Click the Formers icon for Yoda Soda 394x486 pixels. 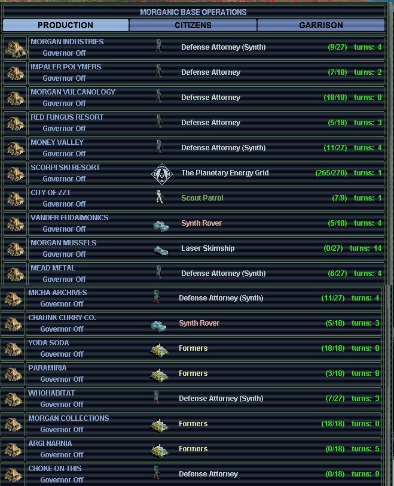pyautogui.click(x=158, y=349)
